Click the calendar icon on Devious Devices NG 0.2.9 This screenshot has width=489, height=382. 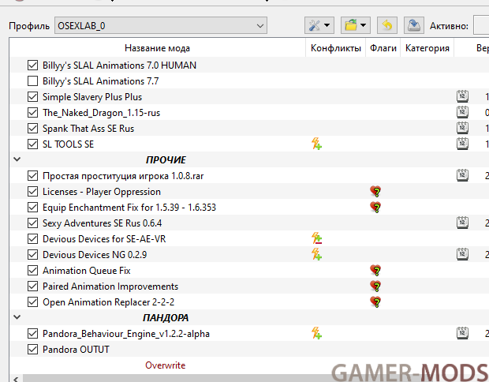pyautogui.click(x=462, y=254)
